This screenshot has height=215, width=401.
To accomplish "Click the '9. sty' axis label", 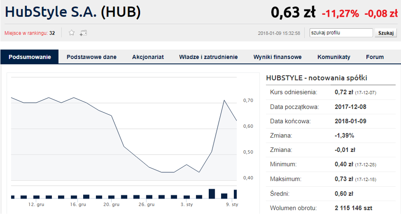I will tap(232, 204).
